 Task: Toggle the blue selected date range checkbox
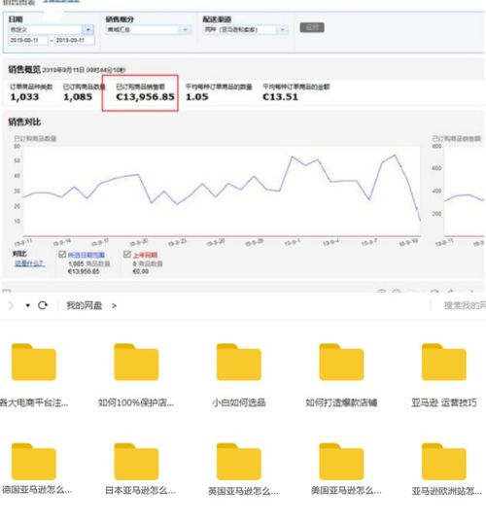point(62,255)
